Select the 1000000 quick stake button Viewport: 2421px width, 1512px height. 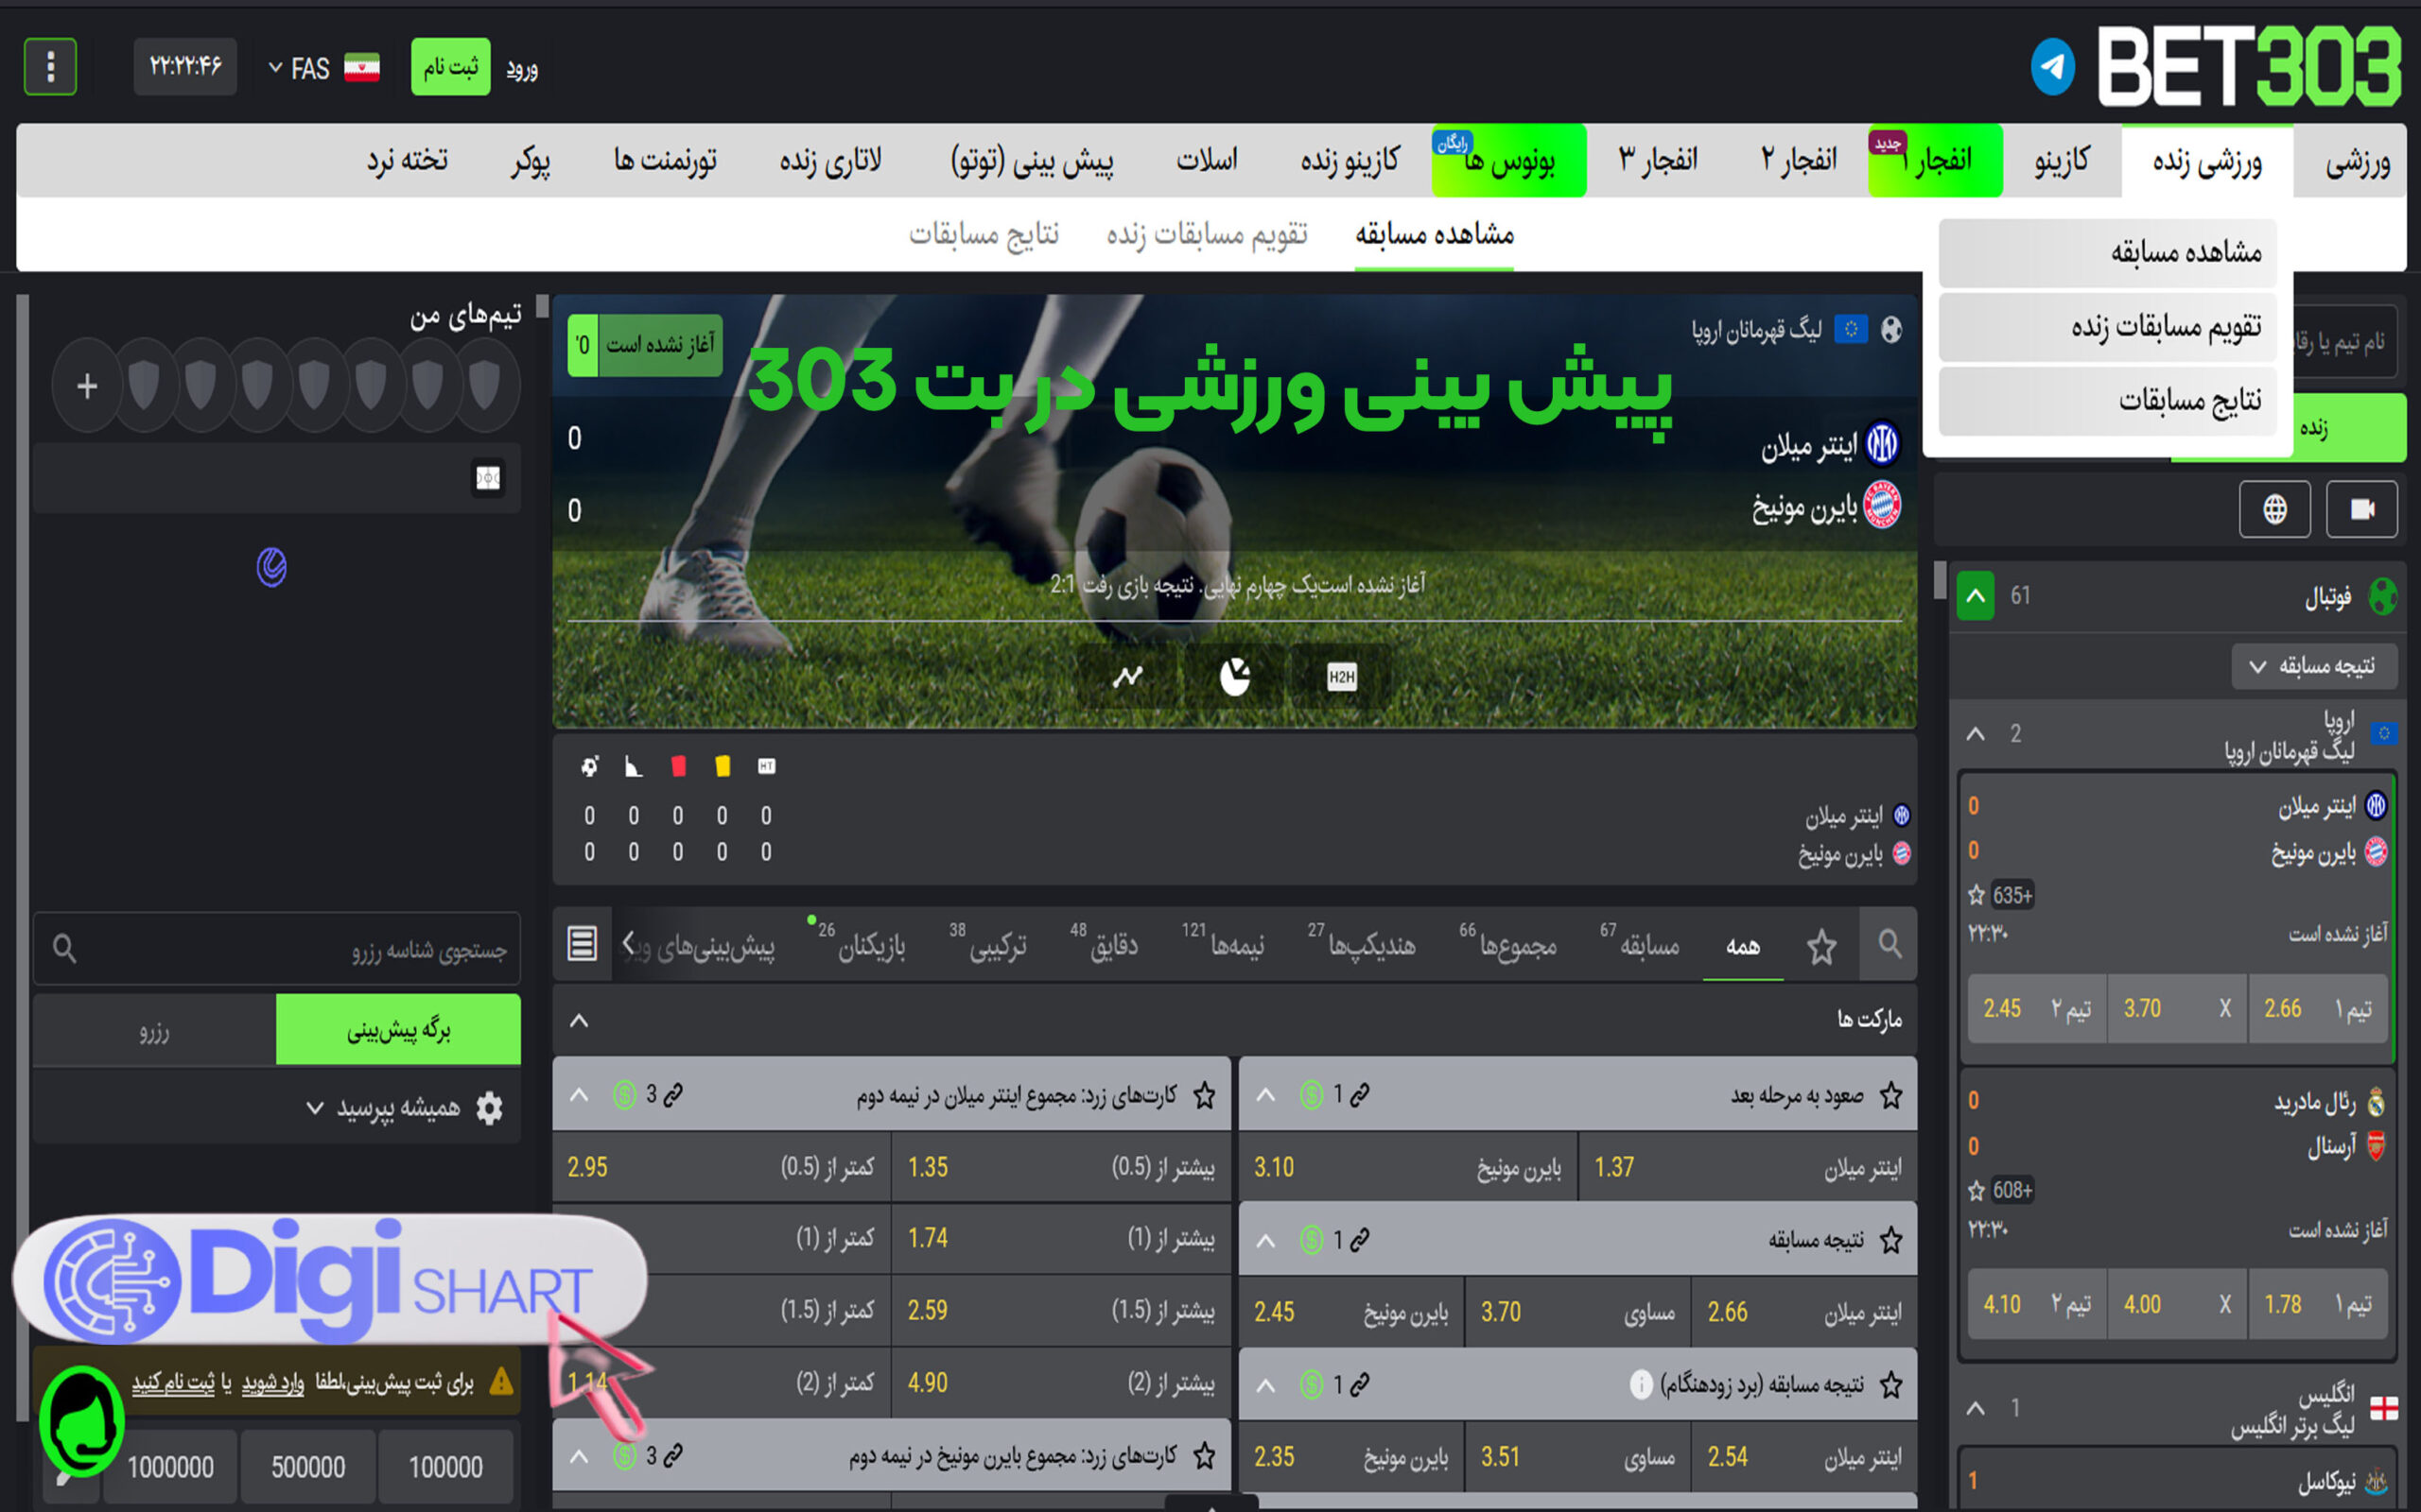point(170,1467)
